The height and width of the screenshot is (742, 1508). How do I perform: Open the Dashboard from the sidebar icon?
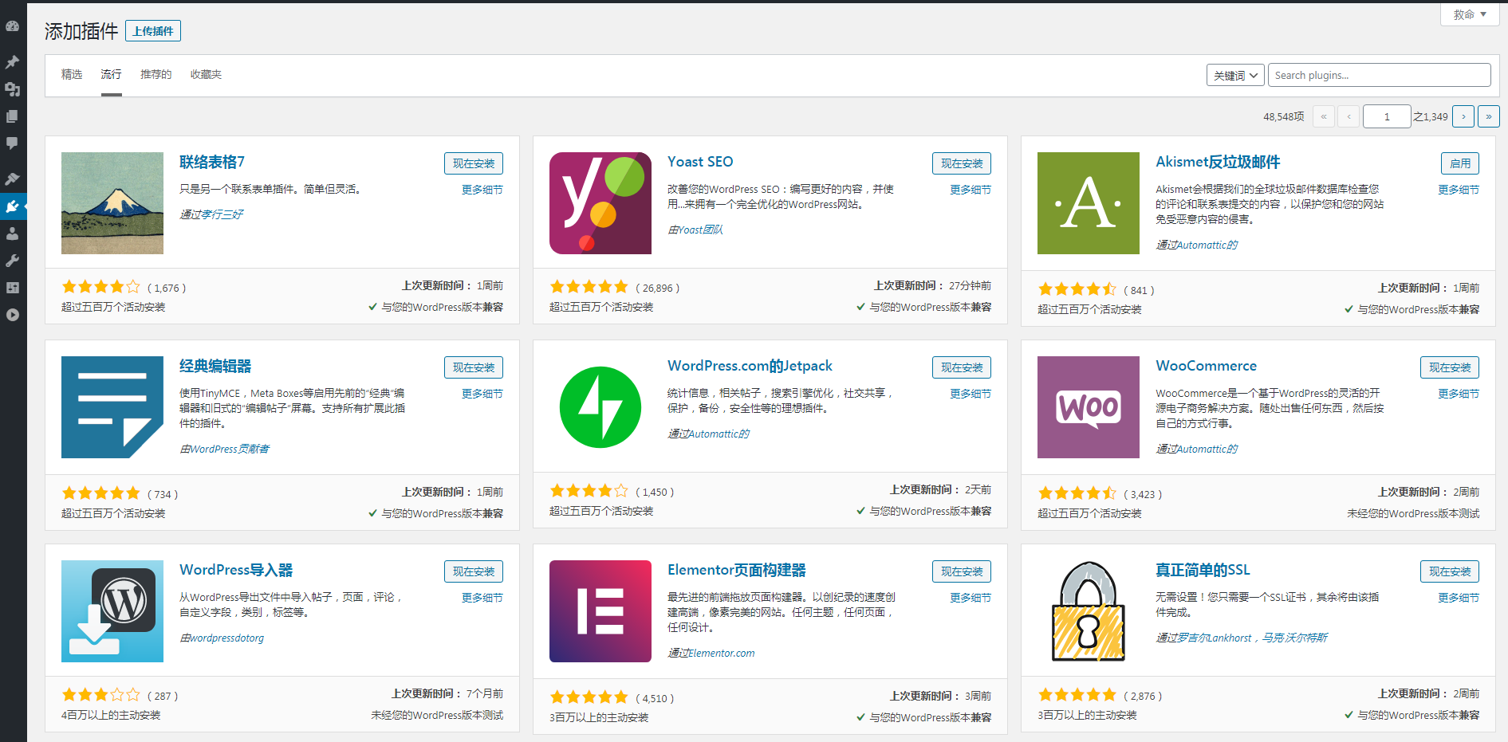click(12, 26)
